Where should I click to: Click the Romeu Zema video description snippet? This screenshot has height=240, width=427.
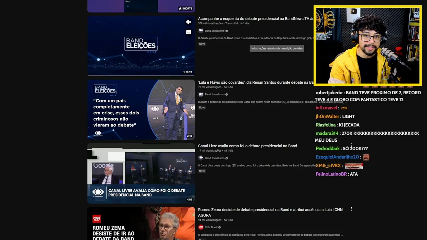click(270, 235)
